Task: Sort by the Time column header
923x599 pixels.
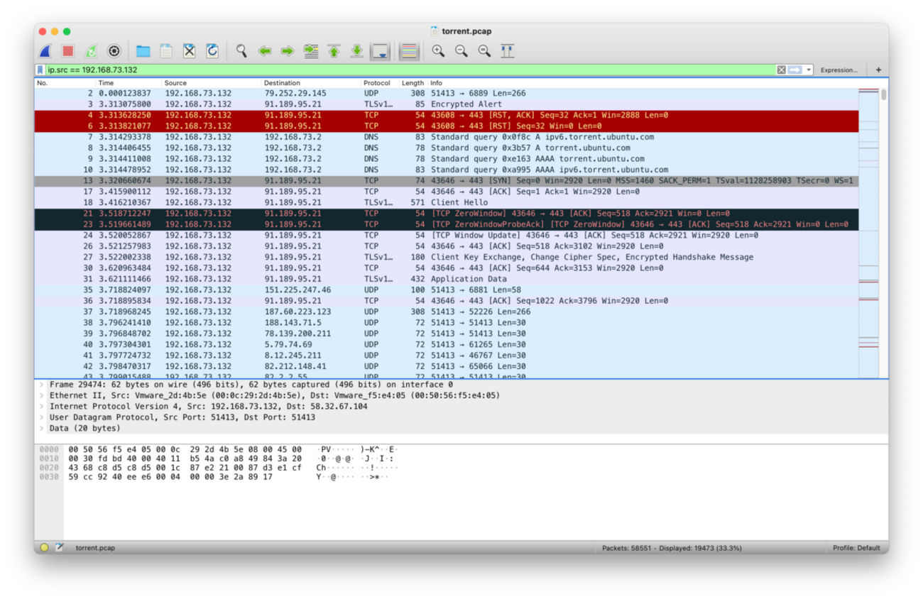Action: coord(129,83)
